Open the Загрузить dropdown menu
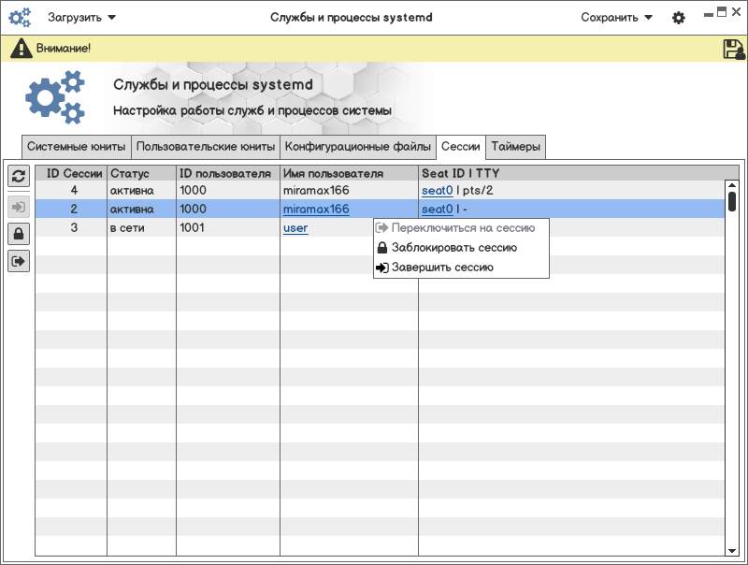This screenshot has height=565, width=748. [81, 18]
